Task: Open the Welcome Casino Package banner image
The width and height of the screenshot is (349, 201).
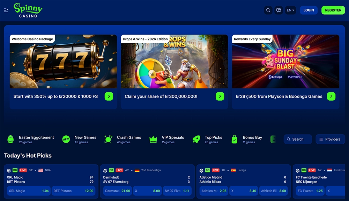Action: (x=63, y=61)
